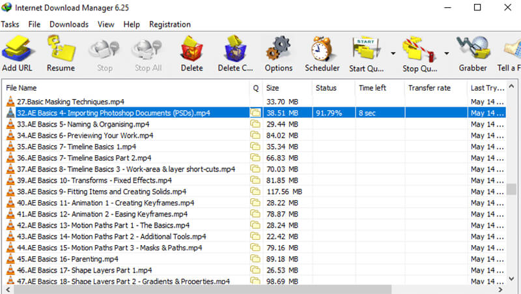This screenshot has height=294, width=521.
Task: Select 35.AE Basics 7- Timeline Basics 1.mp4
Action: tap(76, 147)
